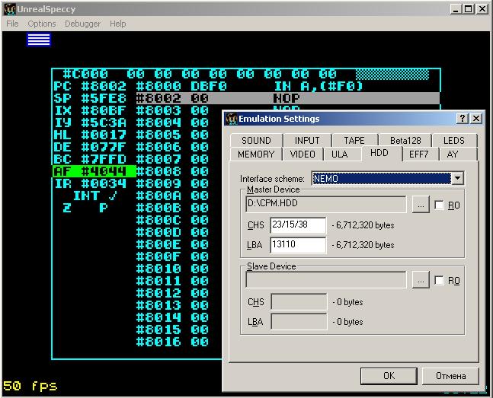The image size is (493, 398).
Task: Click the Master LBA field showing 13110
Action: click(x=297, y=245)
